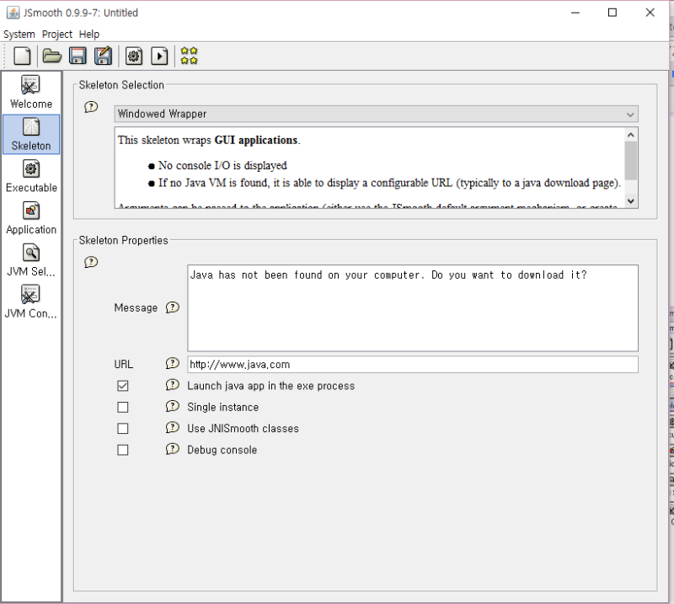Show help for Single instance option
Viewport: 674px width, 604px height.
[173, 406]
